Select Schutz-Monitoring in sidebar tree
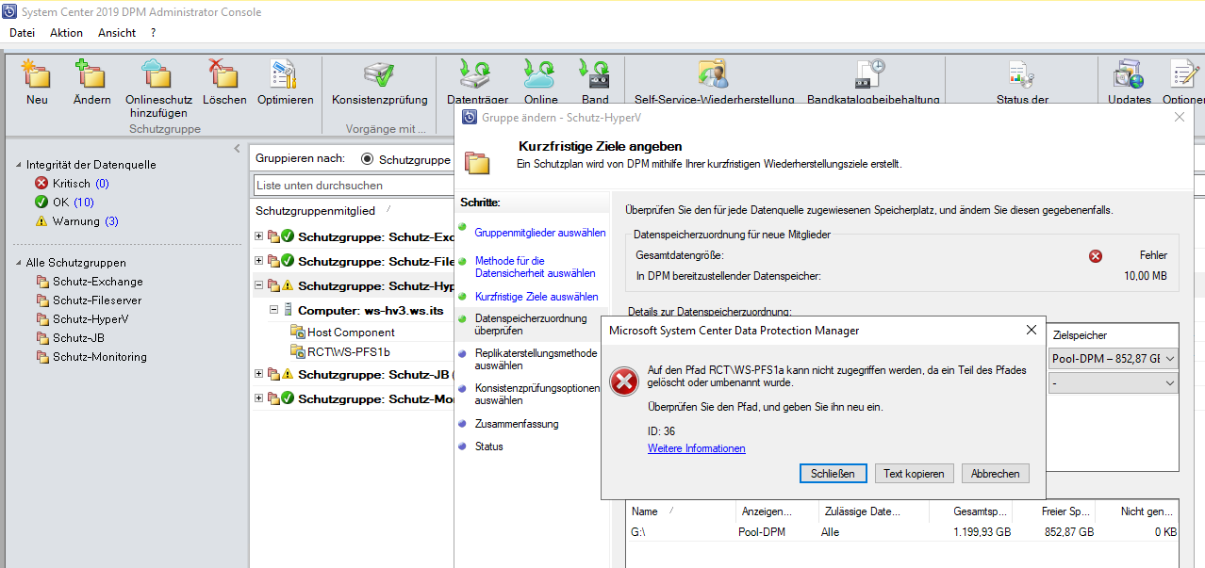Viewport: 1205px width, 568px height. pos(100,357)
